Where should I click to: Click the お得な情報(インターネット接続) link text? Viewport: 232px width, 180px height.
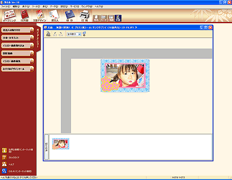21,150
